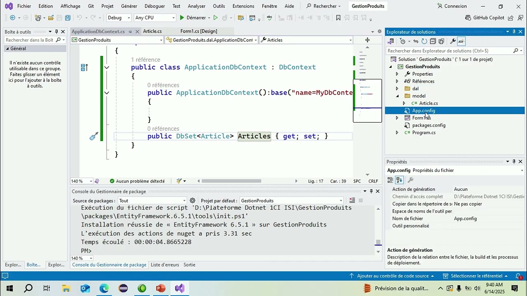The image size is (527, 296).
Task: Click pending changes filter clock icon
Action: (x=403, y=41)
